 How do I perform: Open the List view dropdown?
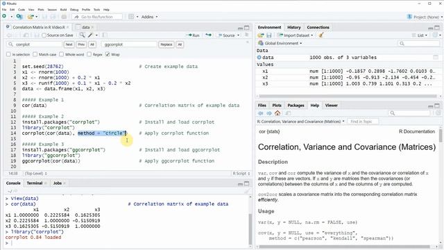(420, 35)
